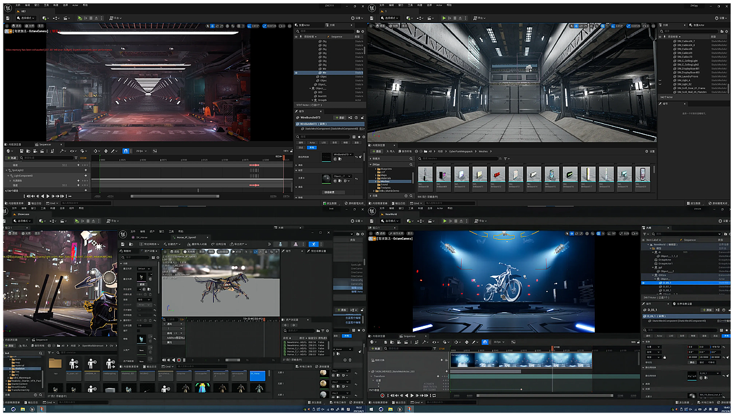Click the red record button in NewWorld Sequencer
This screenshot has width=734, height=416.
tap(382, 395)
